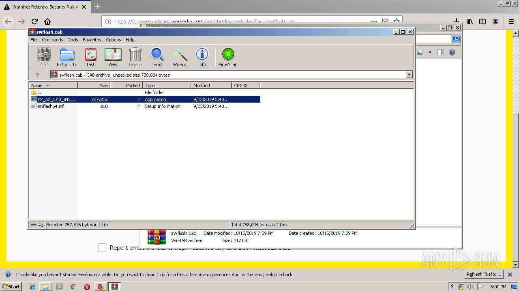519x292 pixels.
Task: Open File Explorer from taskbar
Action: (46, 287)
